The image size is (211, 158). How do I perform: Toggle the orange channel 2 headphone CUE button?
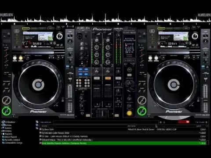click(108, 78)
